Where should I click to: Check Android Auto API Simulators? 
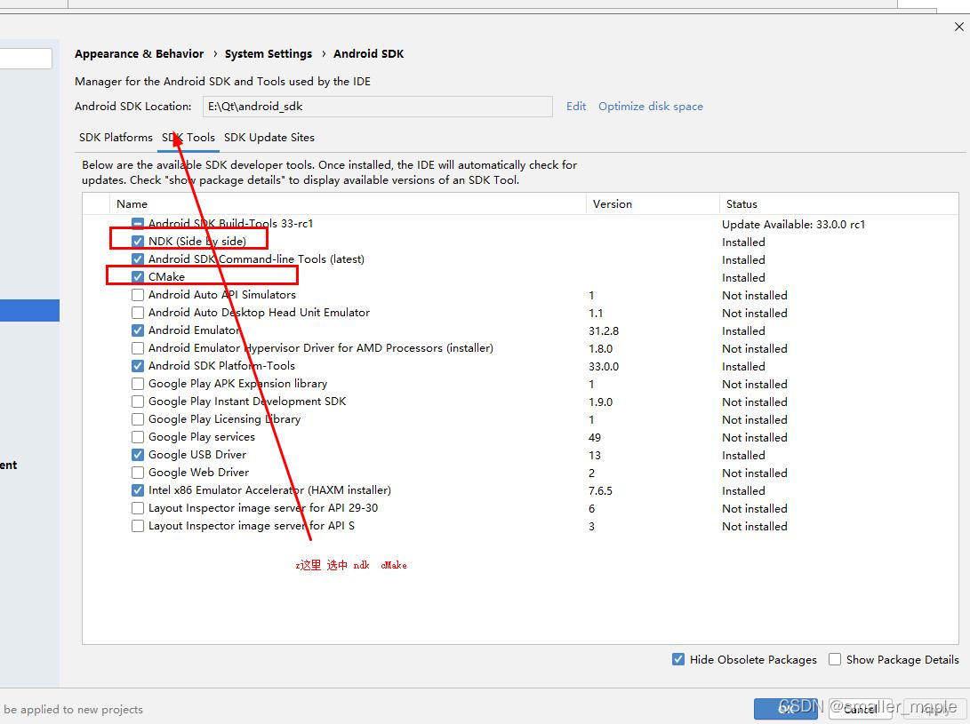click(137, 295)
